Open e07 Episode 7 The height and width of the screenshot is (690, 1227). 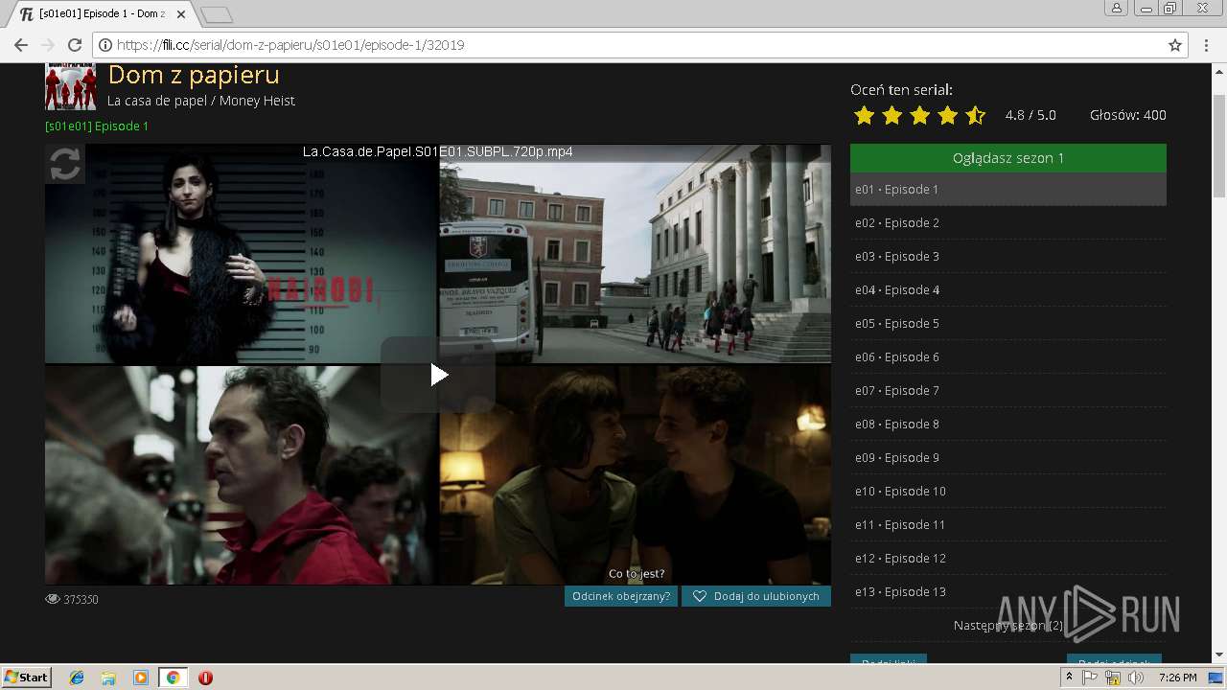(1008, 390)
